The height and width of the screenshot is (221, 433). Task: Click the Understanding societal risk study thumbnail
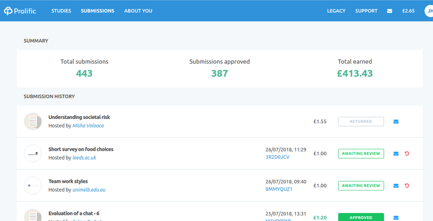(33, 122)
